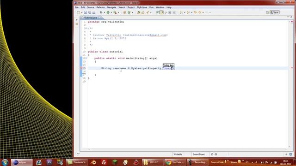This screenshot has height=166, width=296.
Task: Open the Refactor menu
Action: click(x=101, y=7)
